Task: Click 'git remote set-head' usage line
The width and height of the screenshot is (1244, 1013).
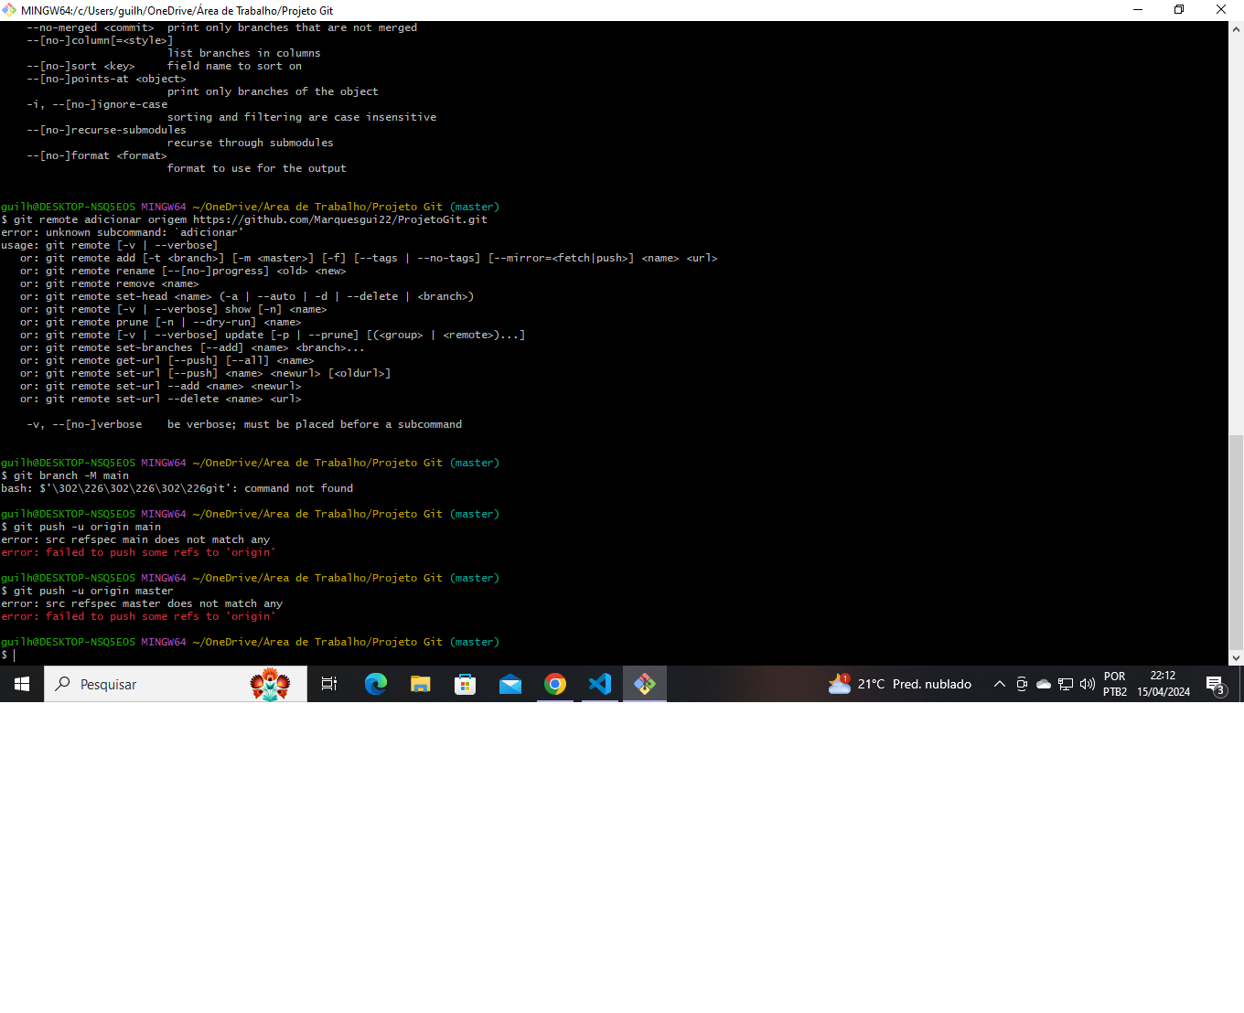Action: pyautogui.click(x=247, y=296)
